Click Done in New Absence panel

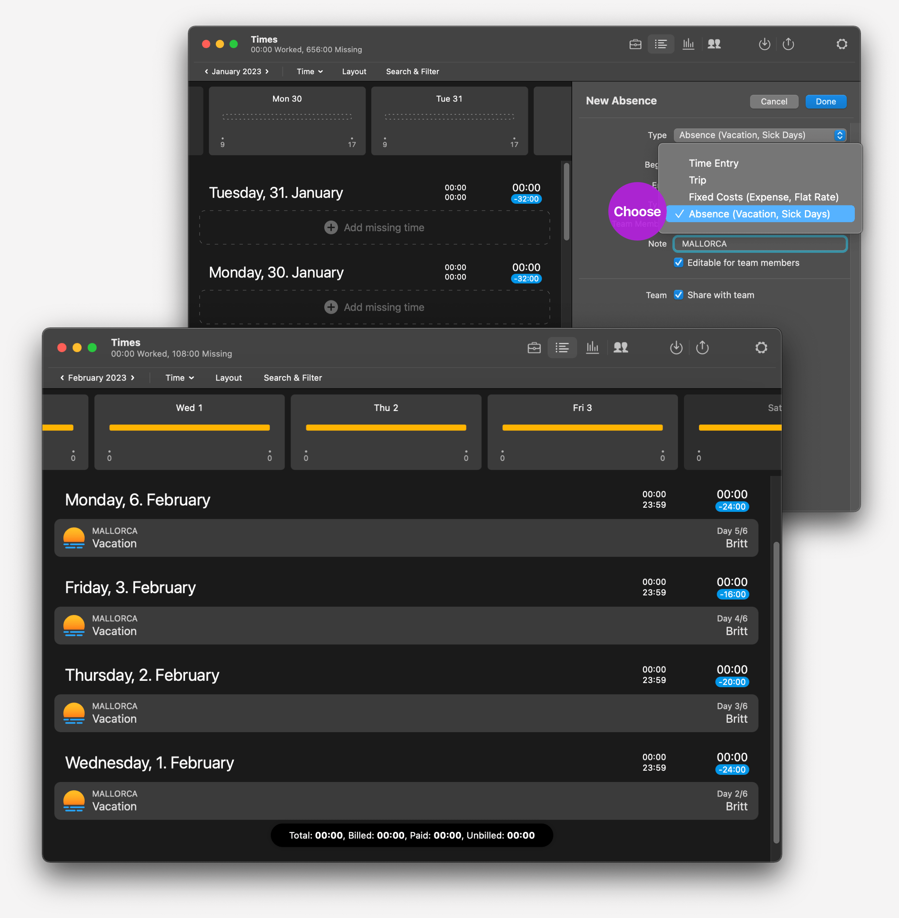point(826,102)
